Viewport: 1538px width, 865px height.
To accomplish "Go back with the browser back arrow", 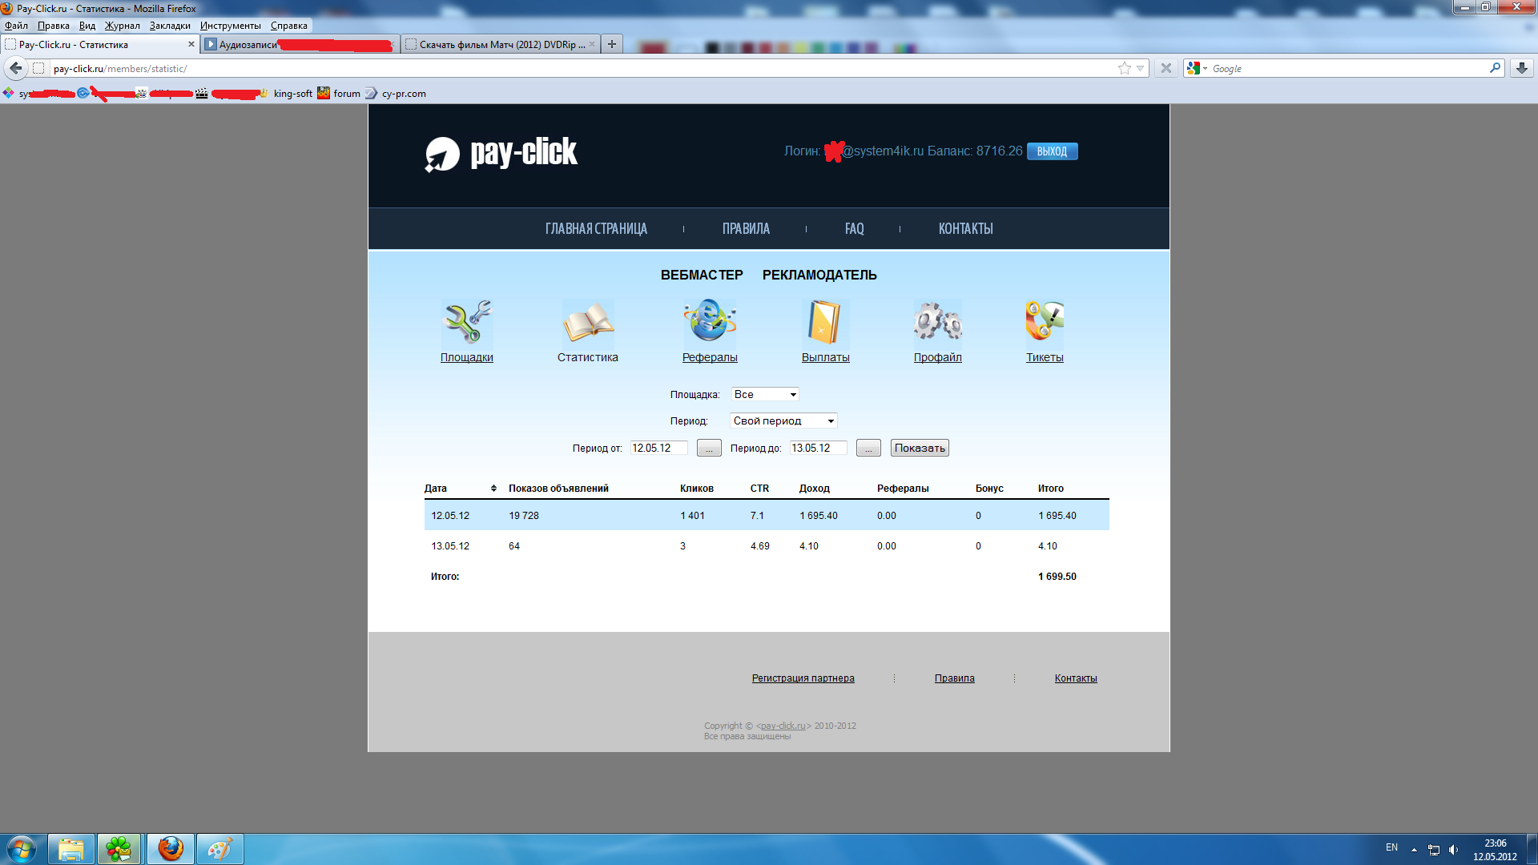I will [x=16, y=68].
